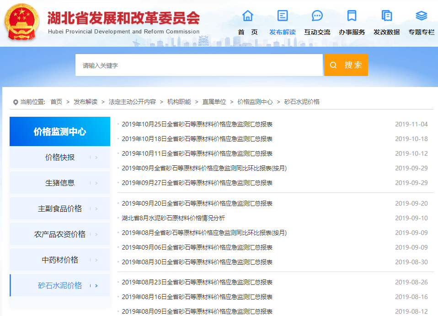Open the 2019年10月11日 砂石 report
The image size is (438, 316).
point(197,154)
